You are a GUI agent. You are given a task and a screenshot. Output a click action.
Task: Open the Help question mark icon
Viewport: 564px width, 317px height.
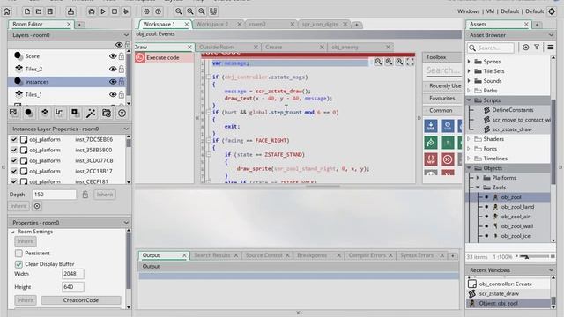158,11
